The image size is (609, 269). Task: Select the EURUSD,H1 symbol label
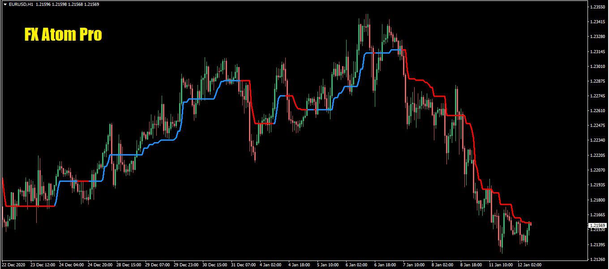21,4
